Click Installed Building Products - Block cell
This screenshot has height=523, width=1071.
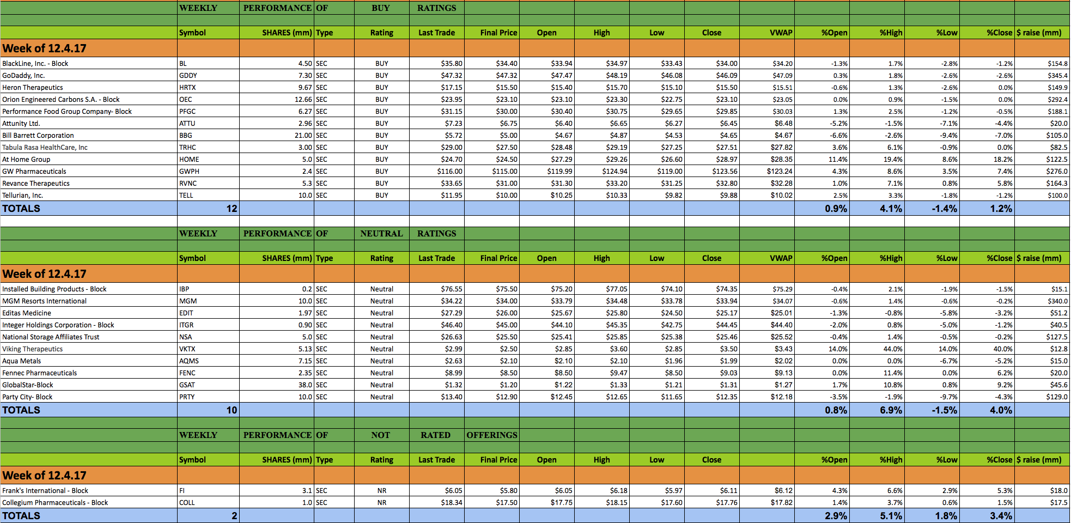[89, 289]
